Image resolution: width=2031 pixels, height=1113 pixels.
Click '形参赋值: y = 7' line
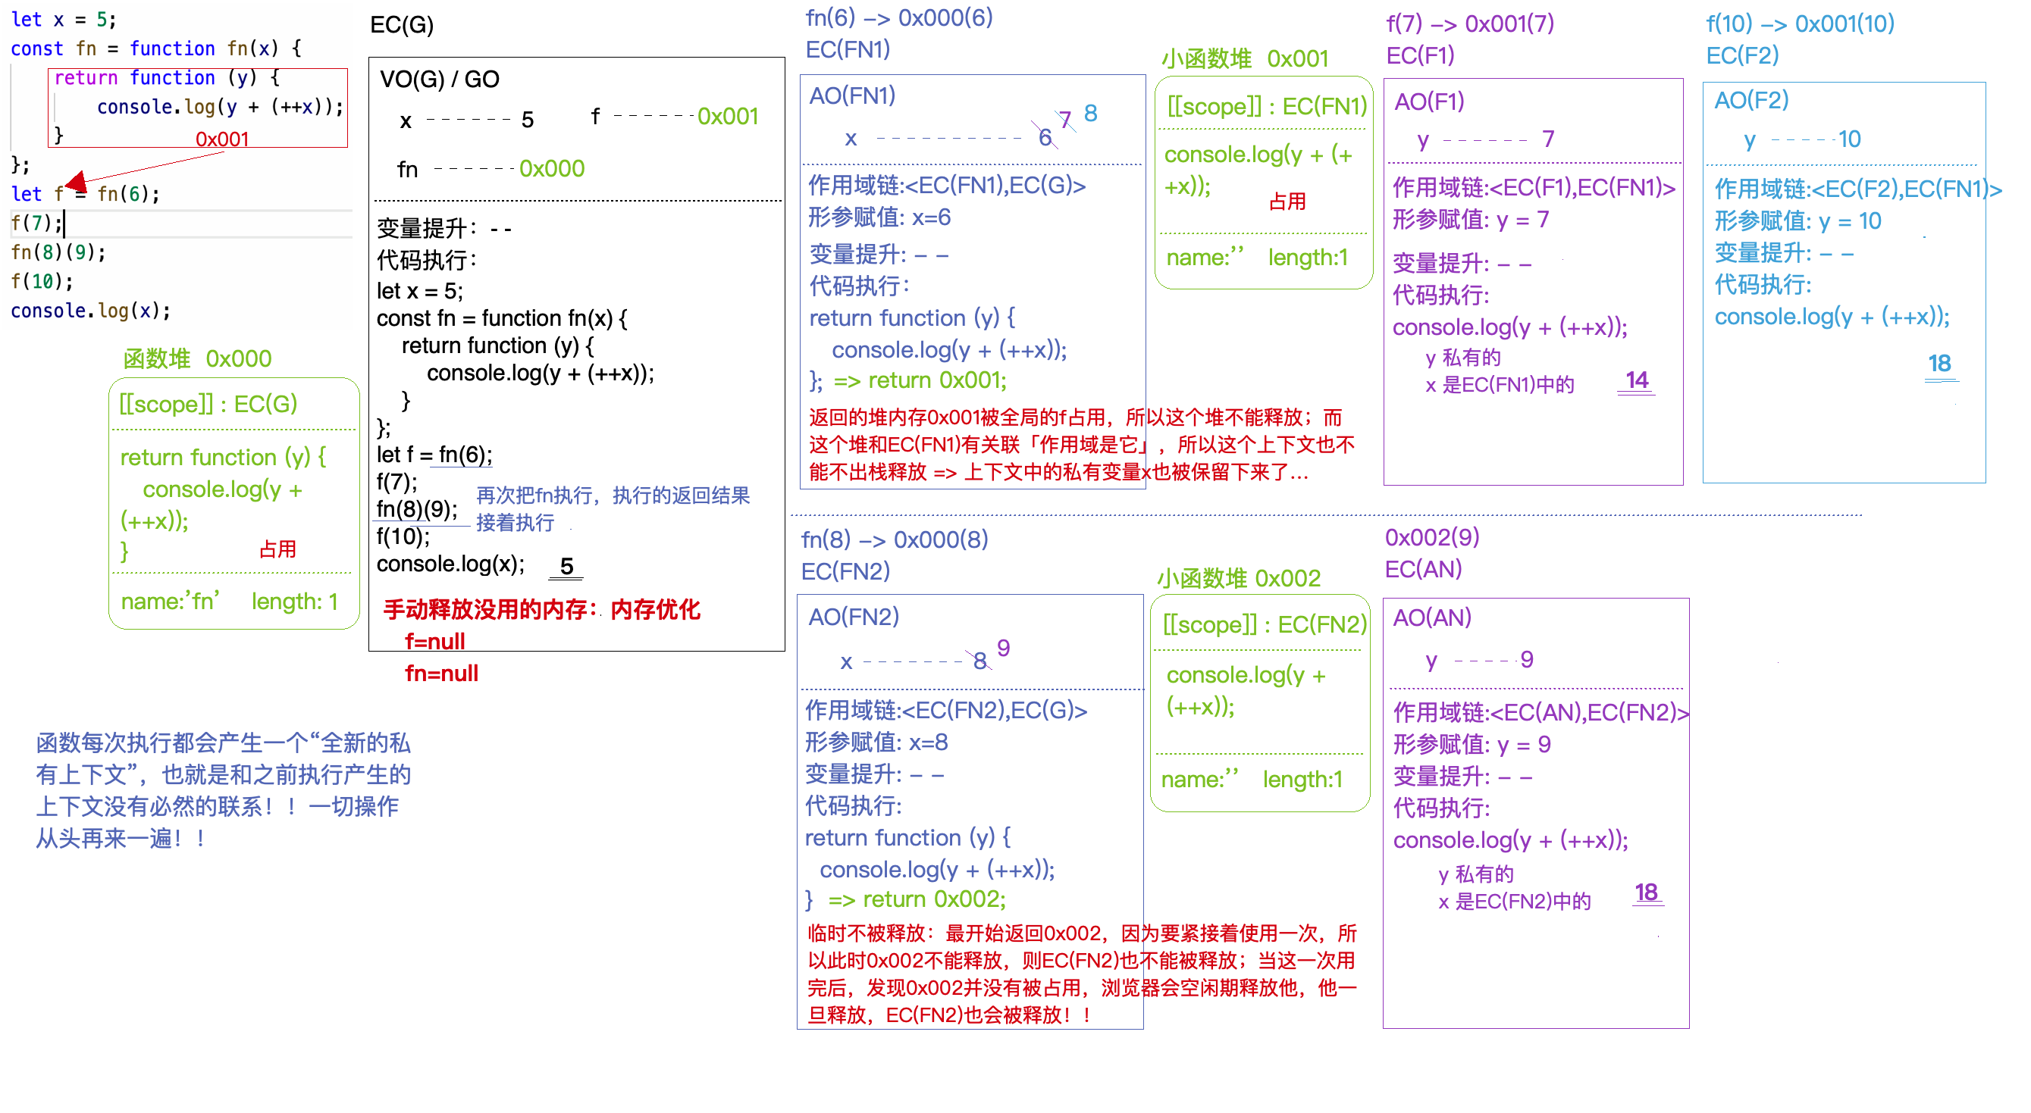point(1472,220)
